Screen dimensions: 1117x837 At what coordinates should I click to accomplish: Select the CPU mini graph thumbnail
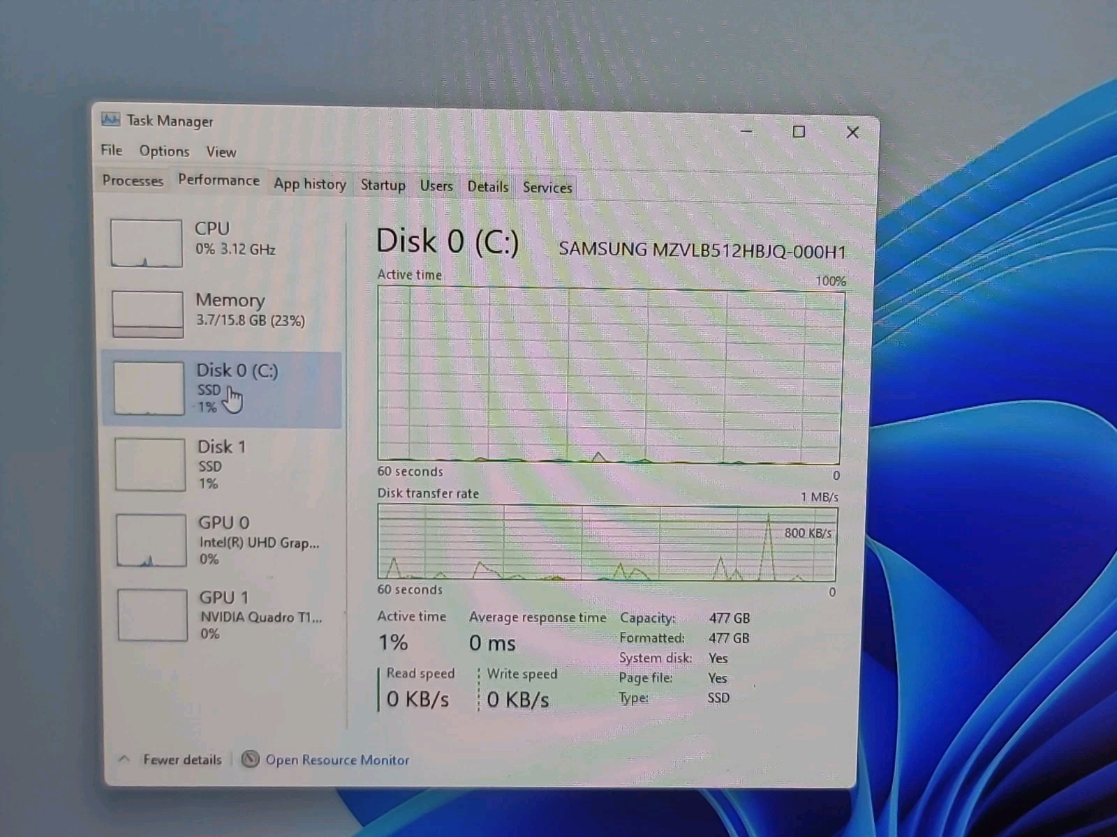click(147, 243)
